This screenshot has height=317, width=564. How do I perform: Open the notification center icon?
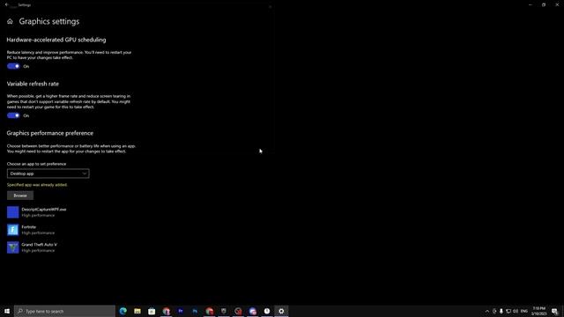click(554, 311)
